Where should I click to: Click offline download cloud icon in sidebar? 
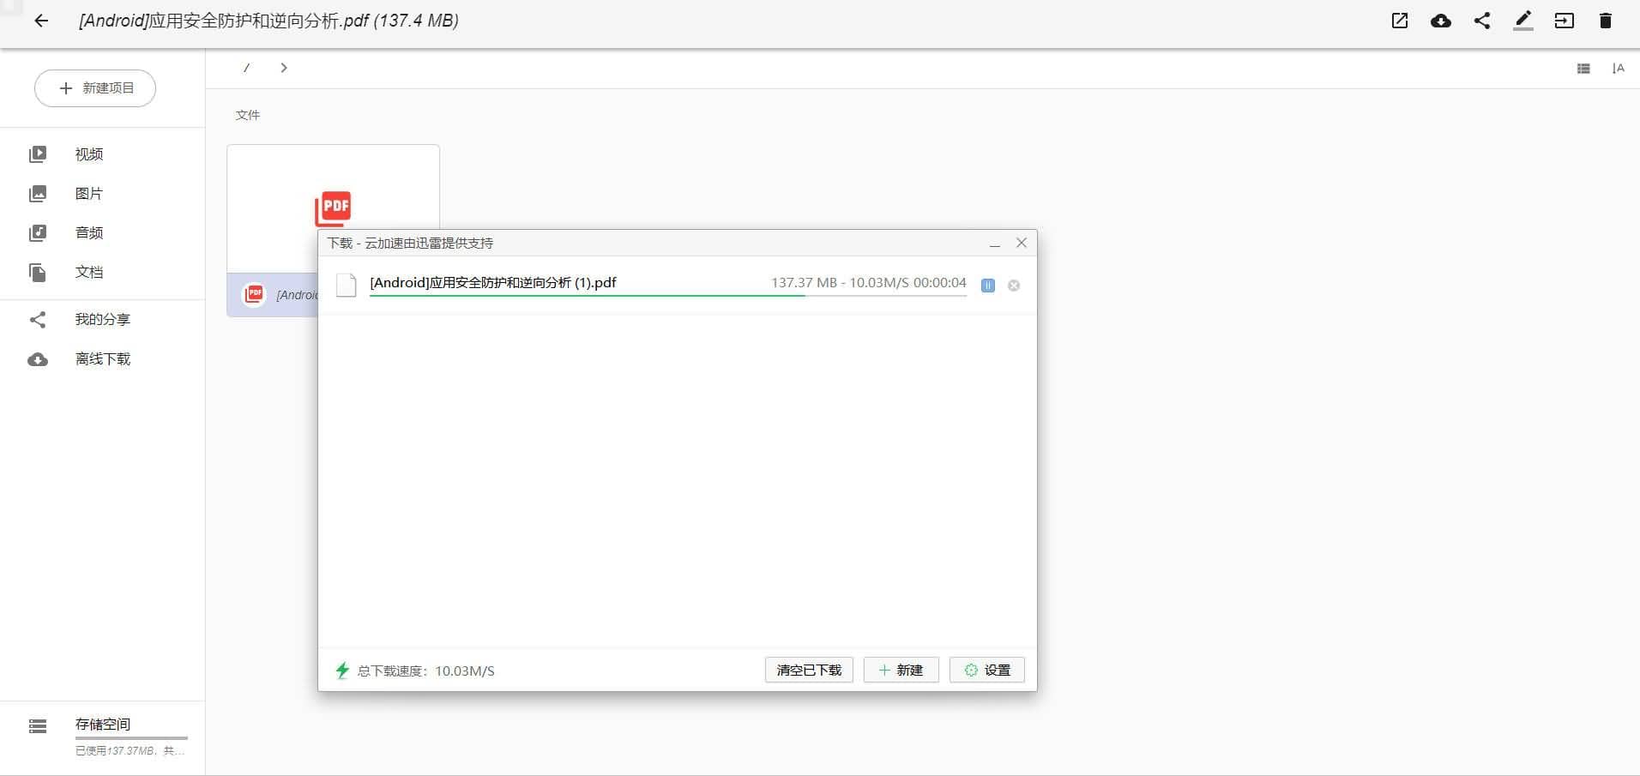[38, 359]
